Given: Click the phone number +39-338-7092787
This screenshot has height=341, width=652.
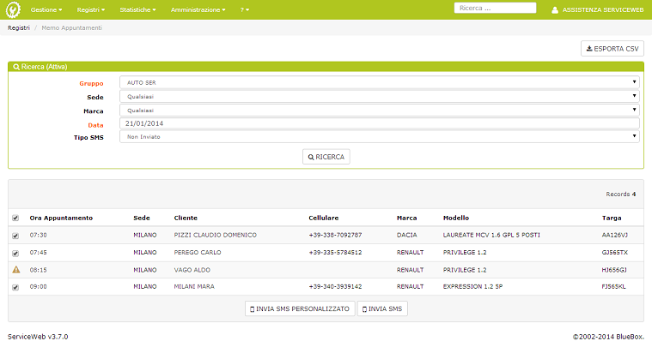Looking at the screenshot, I should [x=335, y=235].
